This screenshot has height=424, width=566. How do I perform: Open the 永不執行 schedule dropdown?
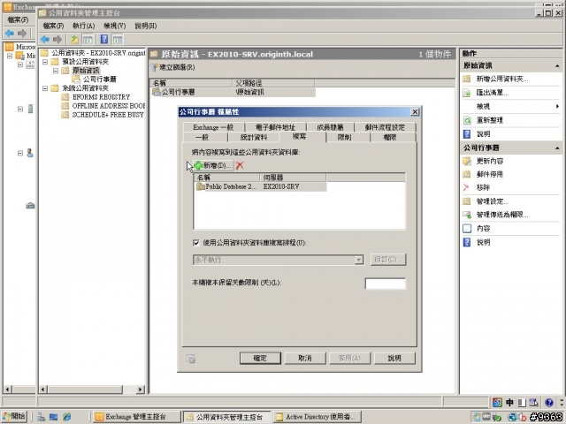pos(359,260)
